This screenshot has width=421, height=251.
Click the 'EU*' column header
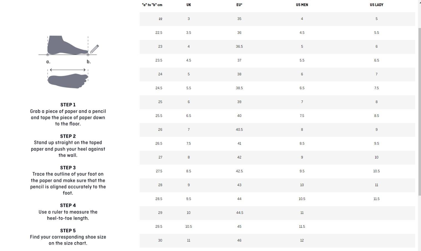pyautogui.click(x=239, y=5)
